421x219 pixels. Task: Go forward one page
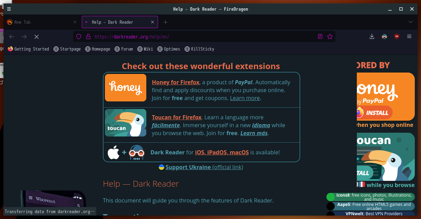coord(24,36)
